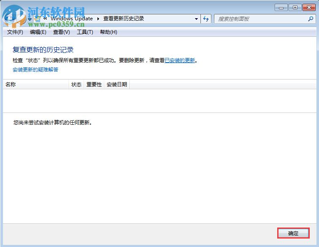The image size is (319, 247).
Task: Open the address bar history dropdown
Action: pos(196,19)
